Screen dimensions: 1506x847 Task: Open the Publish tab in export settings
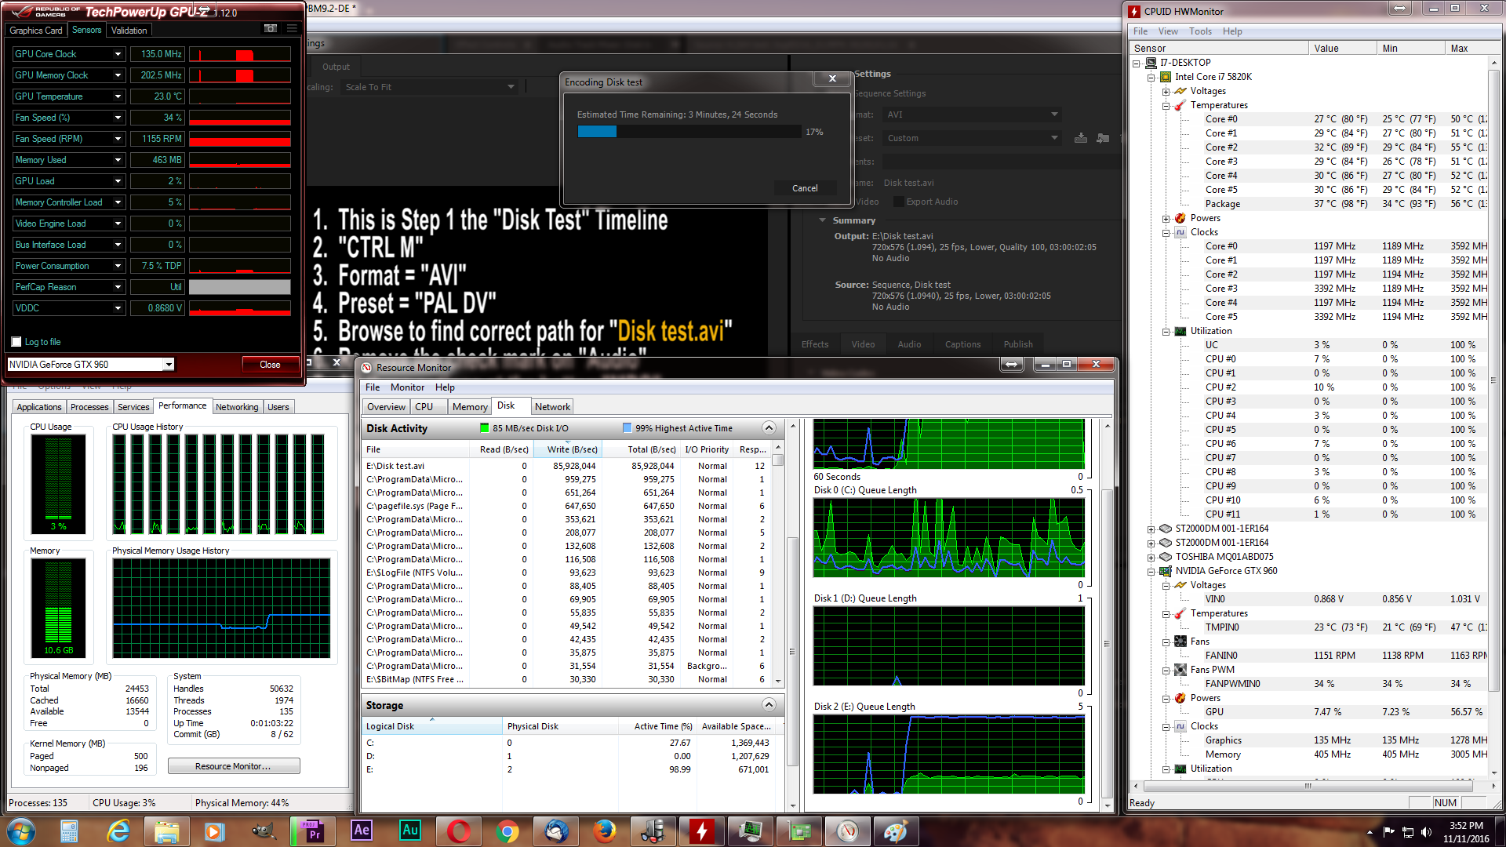pyautogui.click(x=1018, y=344)
